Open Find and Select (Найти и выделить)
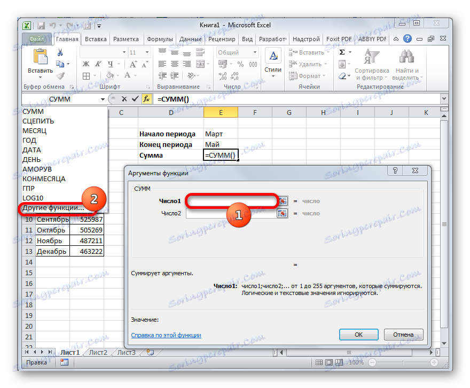 pyautogui.click(x=407, y=65)
